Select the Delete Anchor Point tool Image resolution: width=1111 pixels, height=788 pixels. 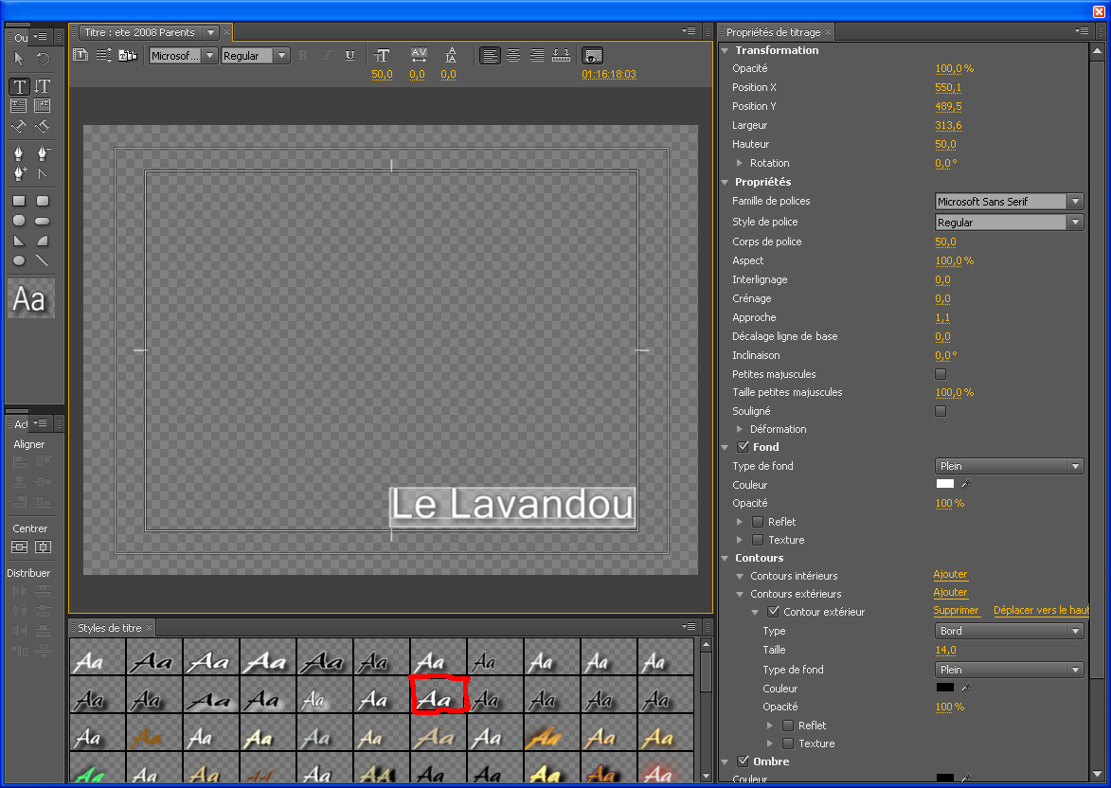[43, 153]
